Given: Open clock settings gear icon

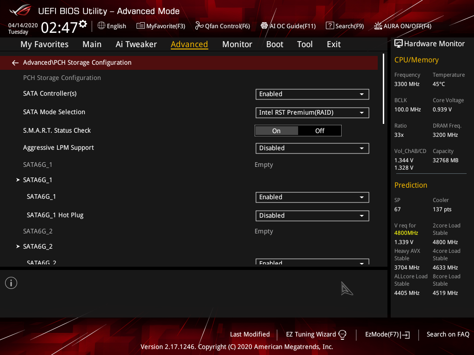Looking at the screenshot, I should [83, 24].
